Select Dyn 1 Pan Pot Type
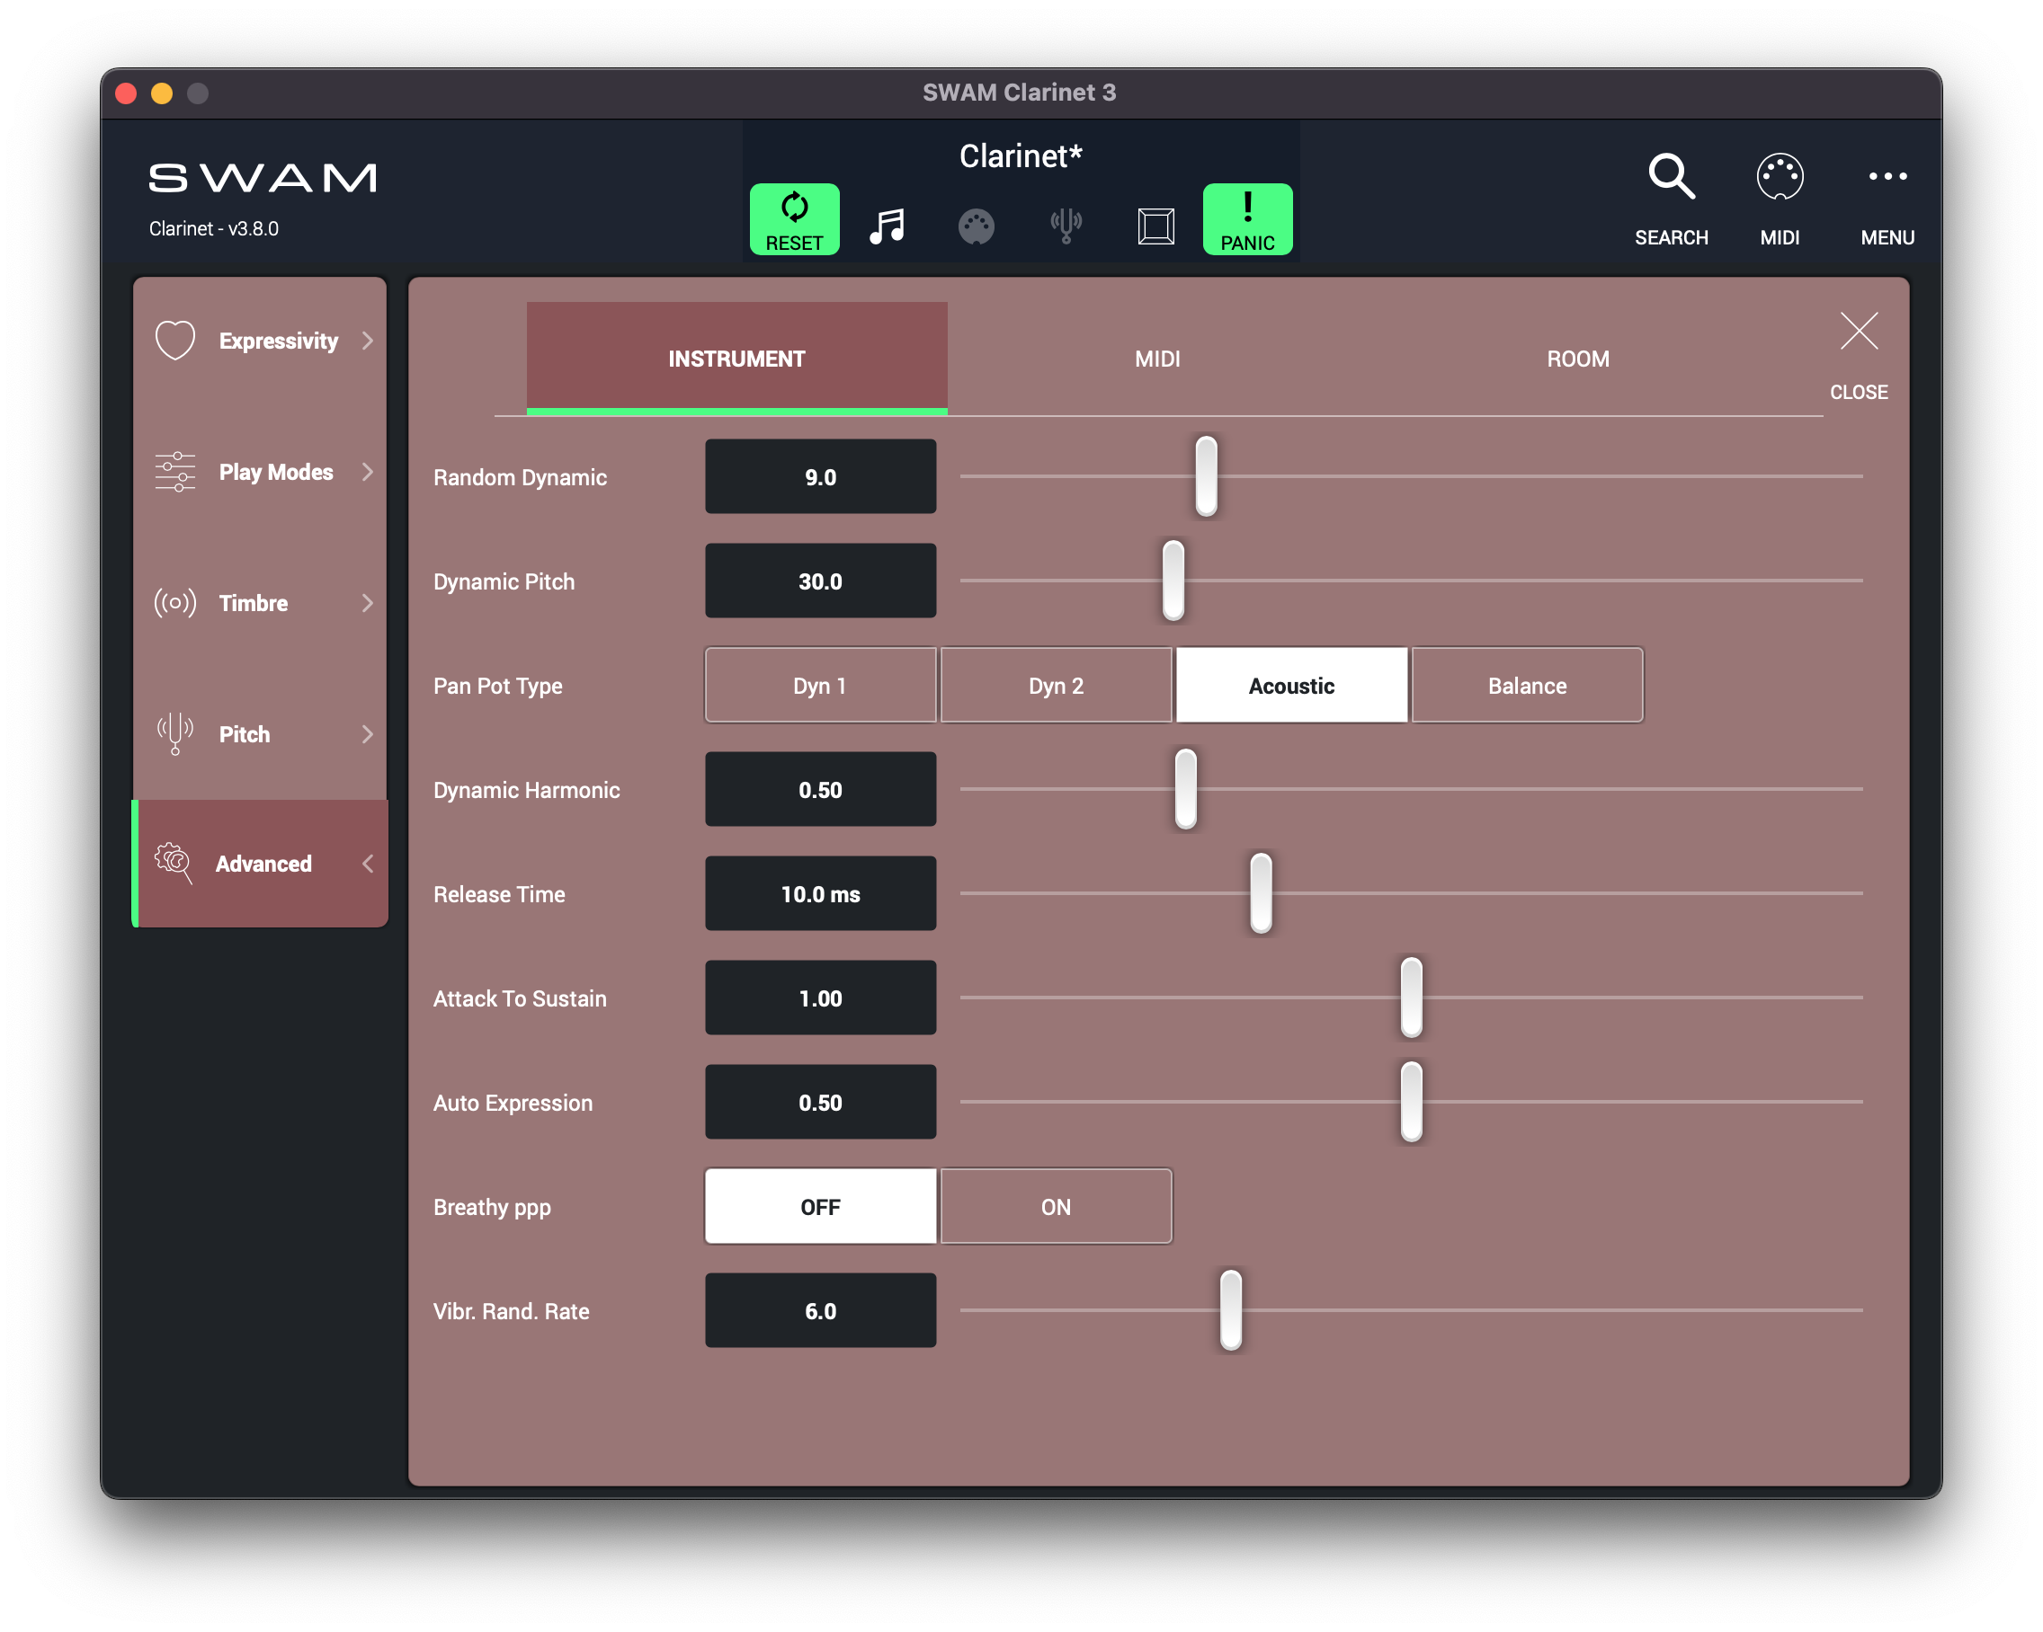 point(820,686)
